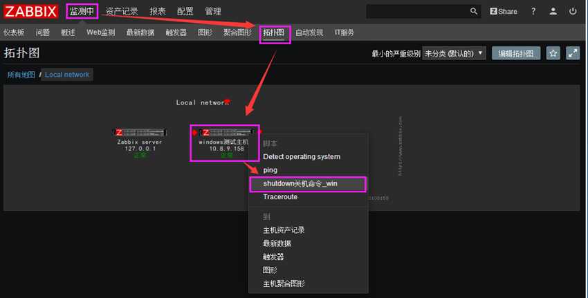The width and height of the screenshot is (588, 298).
Task: Go to 主机聚合图形 from context menu
Action: coord(284,283)
